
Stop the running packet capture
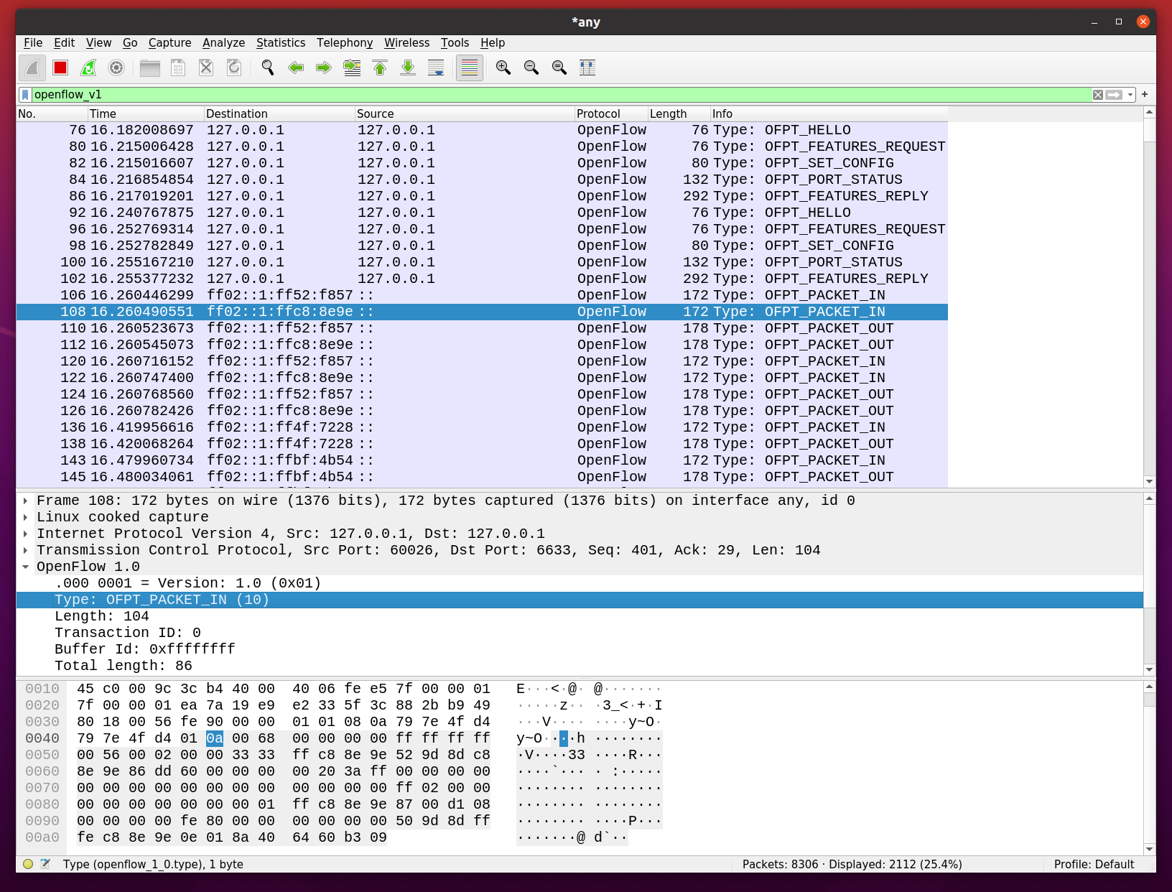[x=60, y=68]
